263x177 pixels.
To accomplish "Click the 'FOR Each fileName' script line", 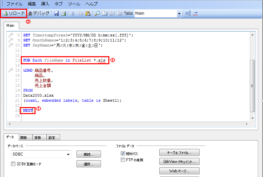I will click(64, 60).
